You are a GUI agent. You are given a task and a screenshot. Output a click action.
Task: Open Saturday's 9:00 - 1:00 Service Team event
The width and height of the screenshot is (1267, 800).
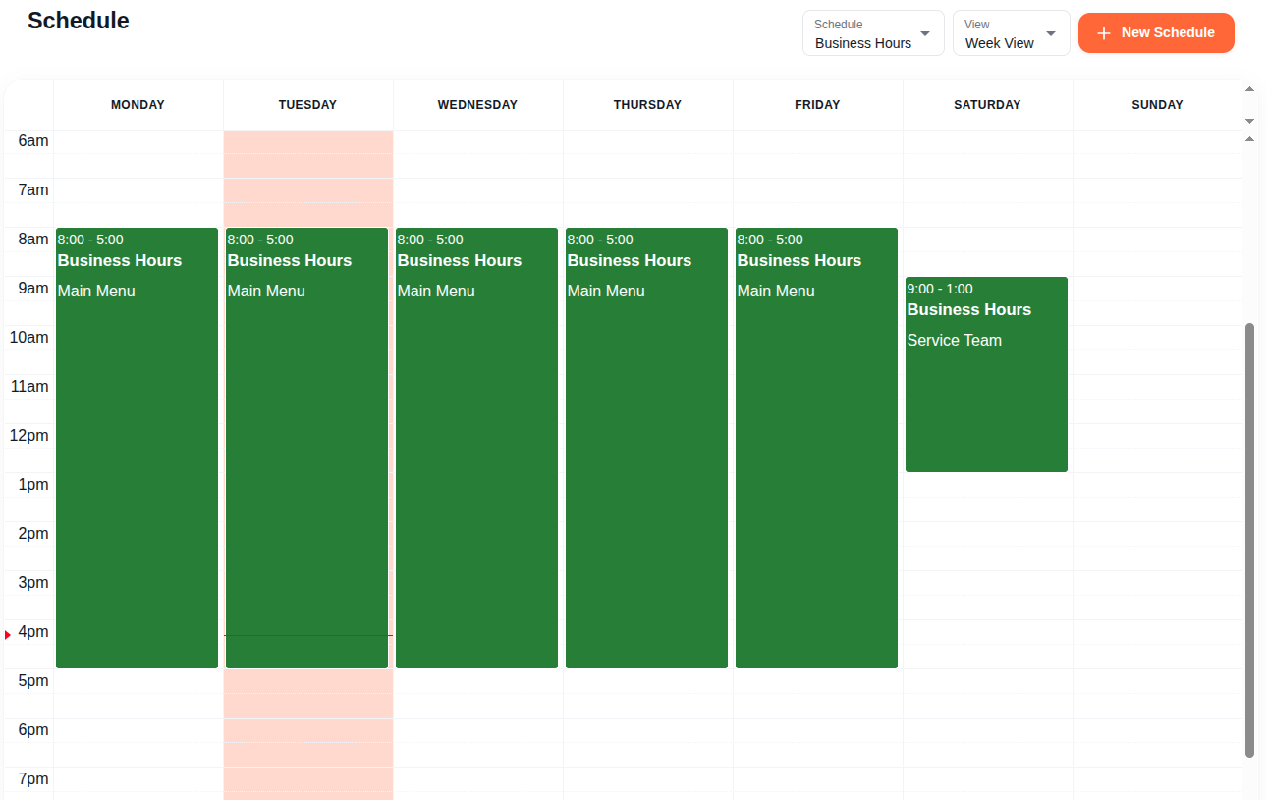[x=986, y=374]
